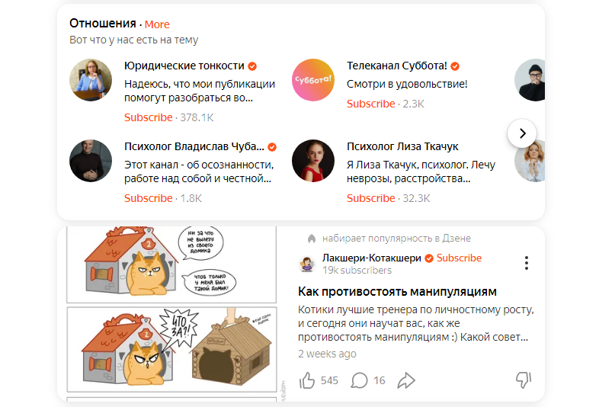Subscribe to Лакшери-Котакшери in post header
The image size is (599, 407).
pyautogui.click(x=459, y=258)
